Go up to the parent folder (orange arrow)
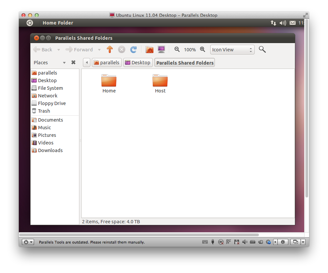 (x=110, y=49)
